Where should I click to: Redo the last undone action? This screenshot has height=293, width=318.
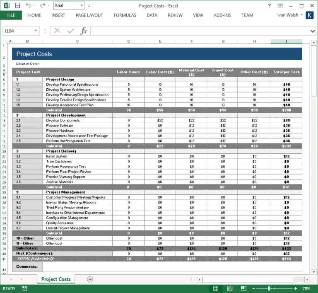[42, 5]
